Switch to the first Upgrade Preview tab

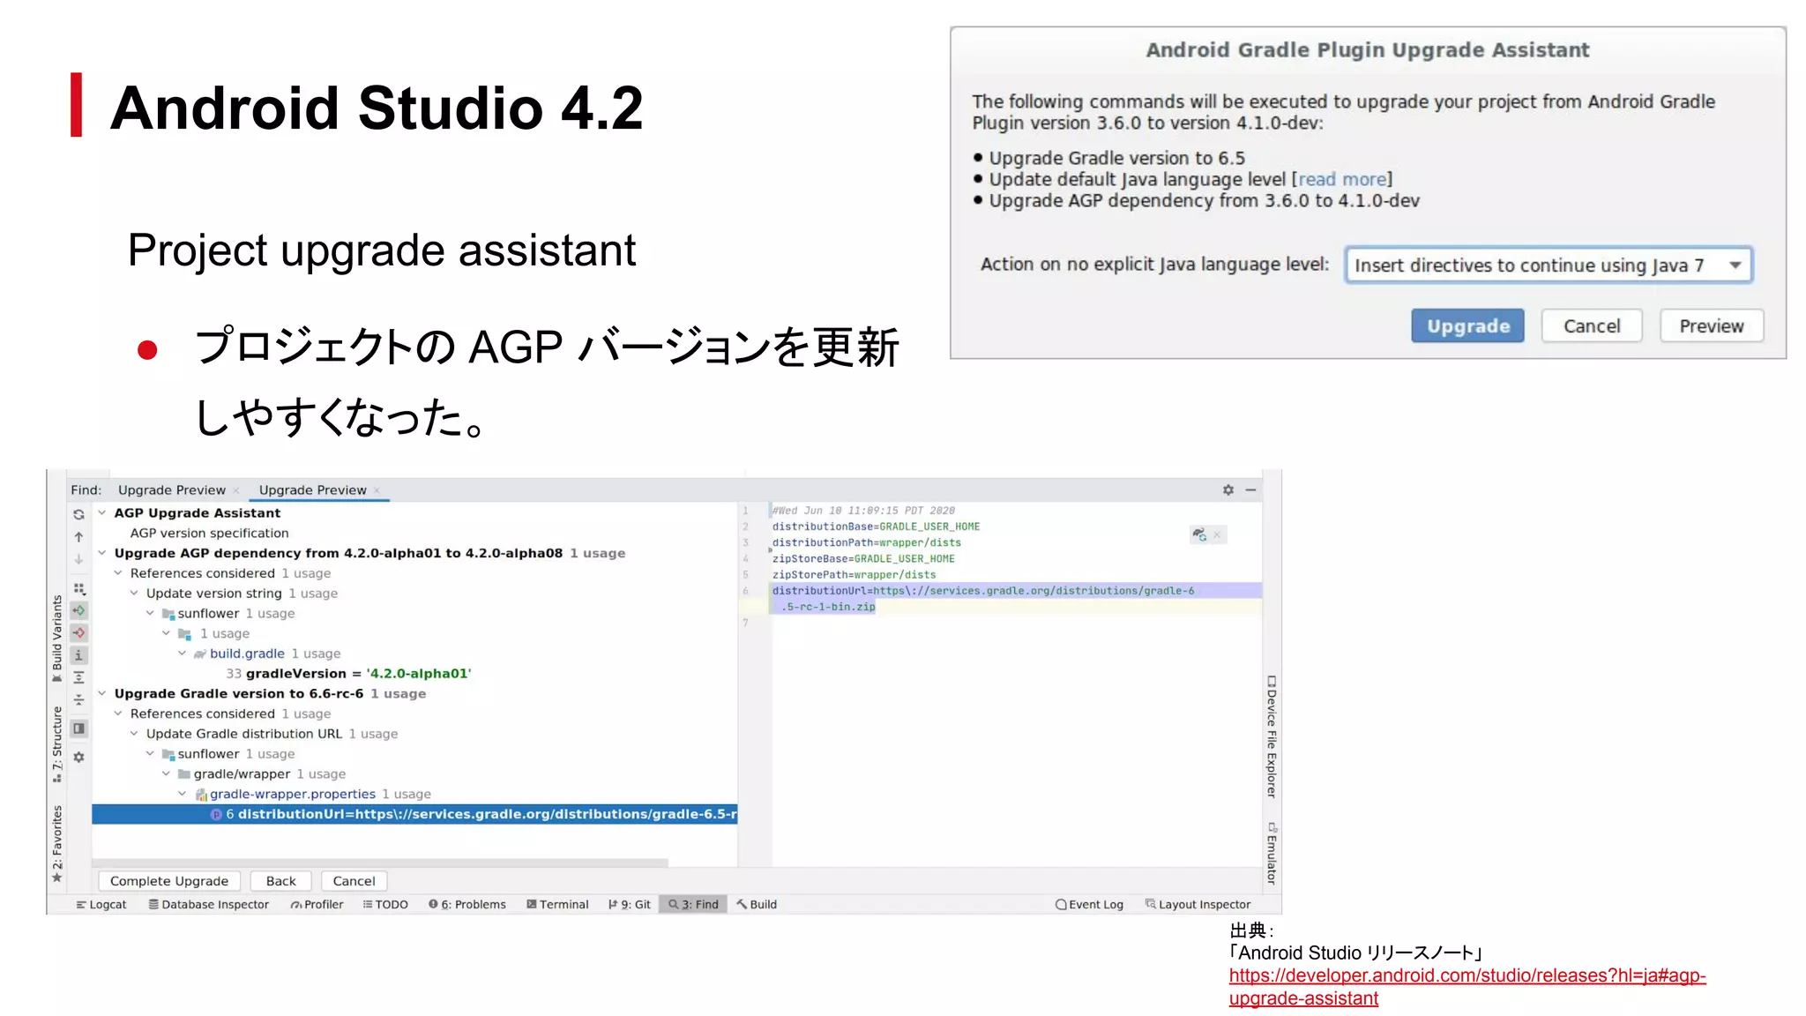[x=172, y=490]
